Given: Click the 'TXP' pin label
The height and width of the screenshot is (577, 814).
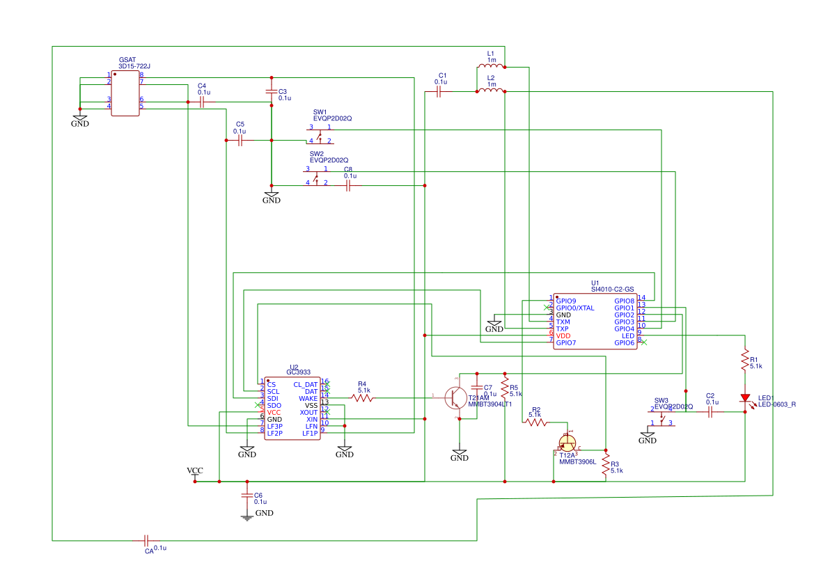Looking at the screenshot, I should 562,329.
